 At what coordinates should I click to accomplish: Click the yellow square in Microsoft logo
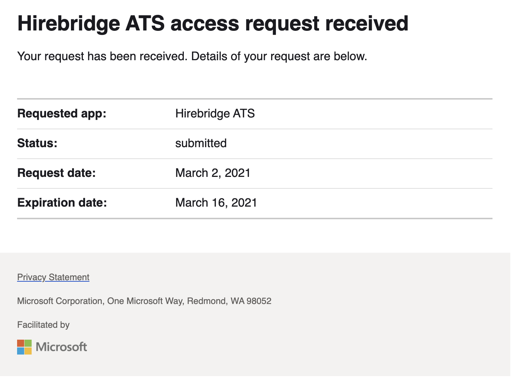(28, 350)
